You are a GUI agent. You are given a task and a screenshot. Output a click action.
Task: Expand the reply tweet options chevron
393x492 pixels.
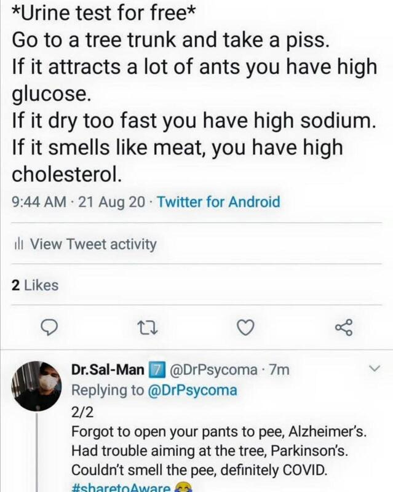click(374, 368)
